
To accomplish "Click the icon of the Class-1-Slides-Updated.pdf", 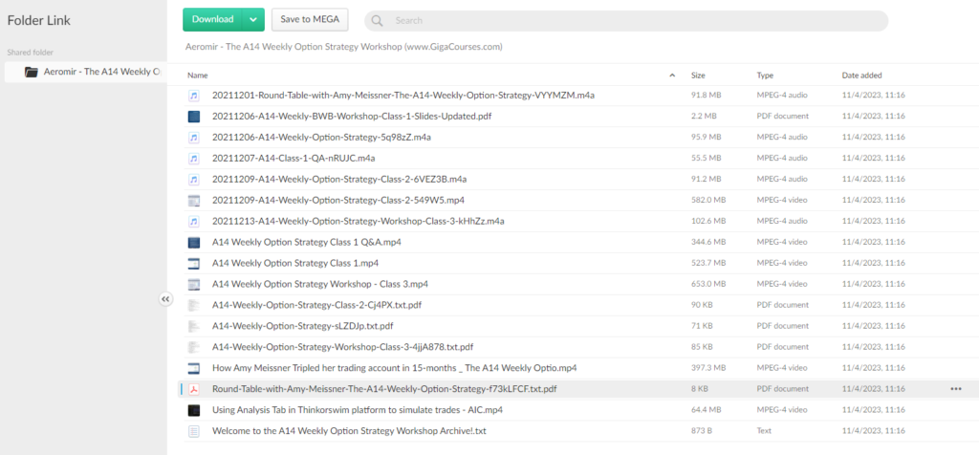I will pyautogui.click(x=194, y=117).
